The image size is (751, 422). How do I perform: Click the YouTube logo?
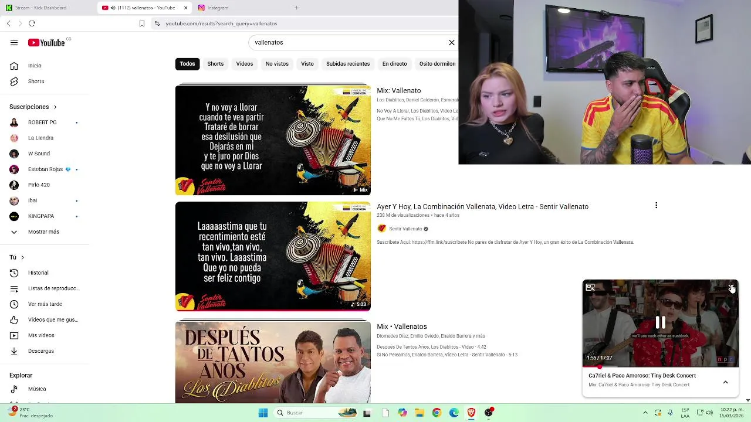46,42
